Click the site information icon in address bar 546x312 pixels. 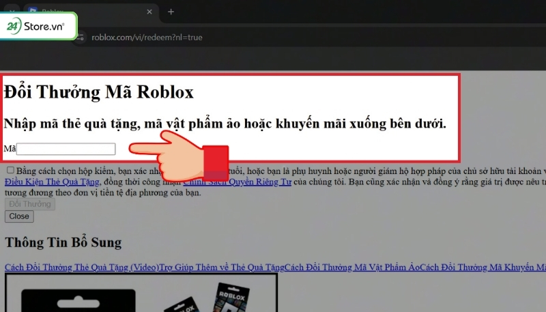coord(81,38)
